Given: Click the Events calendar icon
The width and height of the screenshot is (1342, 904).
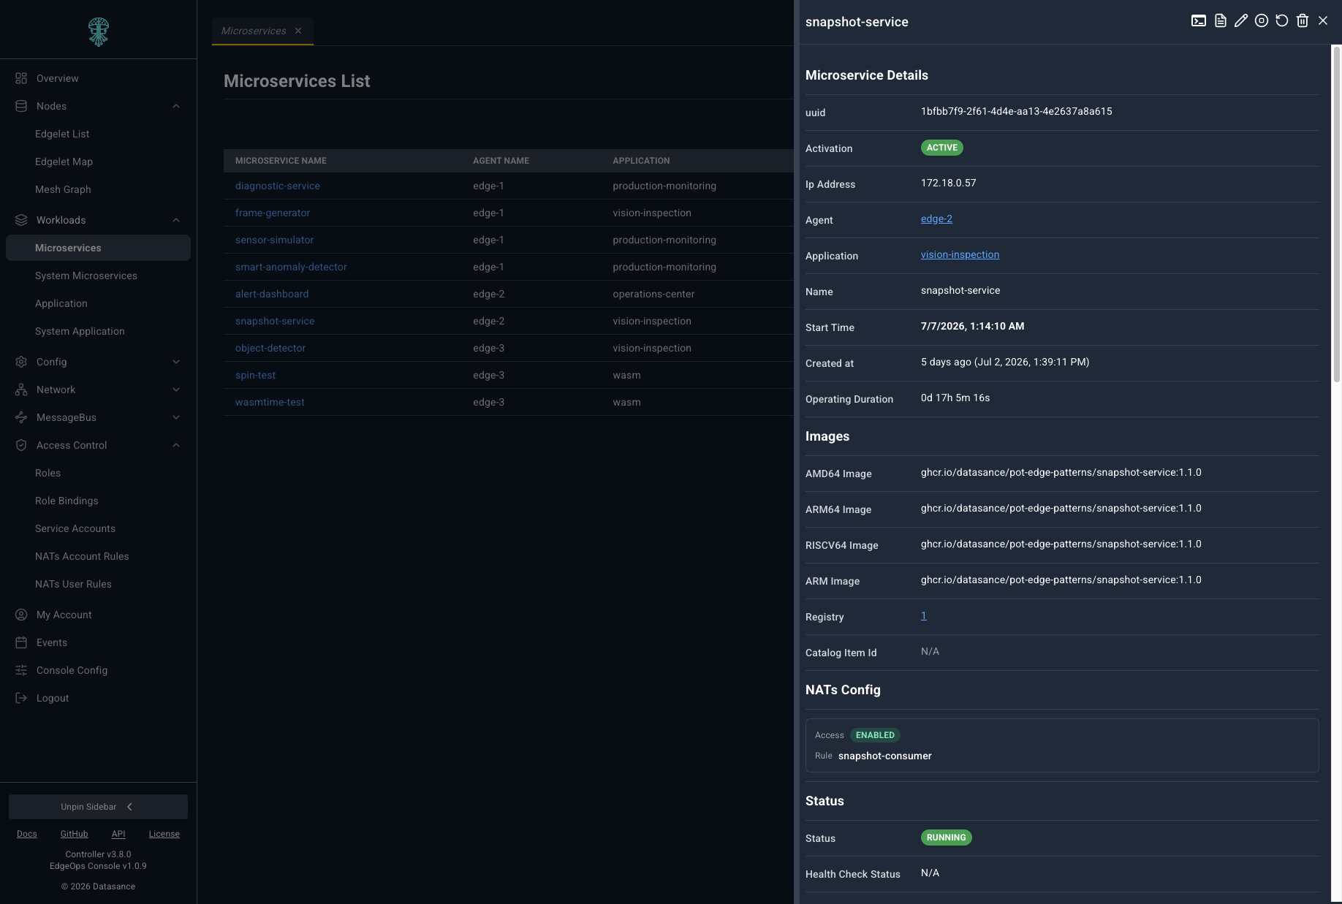Looking at the screenshot, I should (21, 642).
